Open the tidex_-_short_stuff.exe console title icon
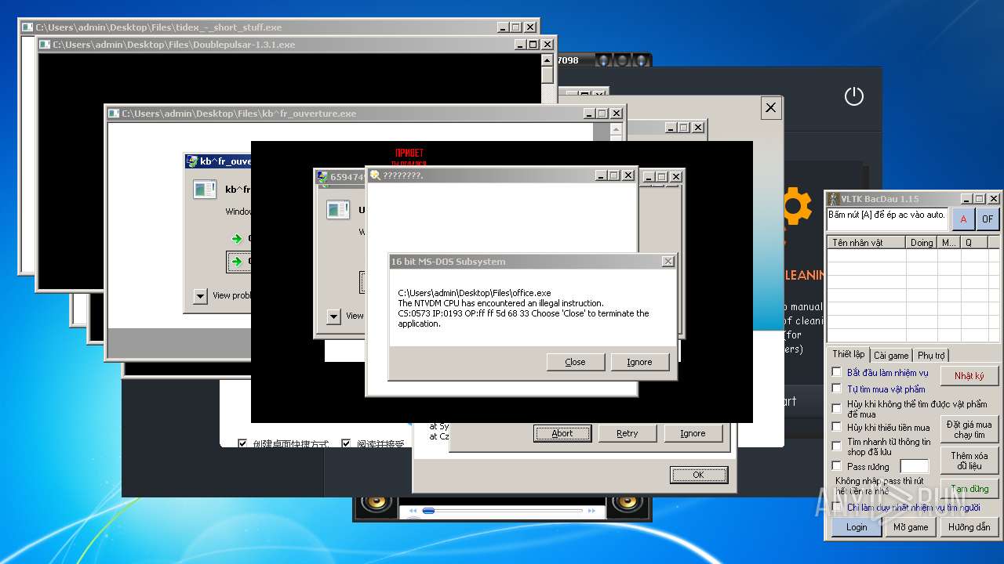Viewport: 1004px width, 564px height. (27, 27)
